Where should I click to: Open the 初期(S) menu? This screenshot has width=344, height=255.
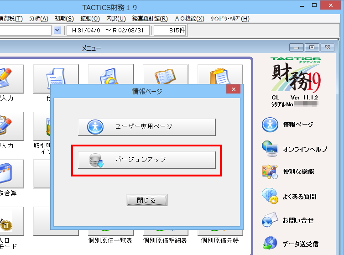point(64,19)
